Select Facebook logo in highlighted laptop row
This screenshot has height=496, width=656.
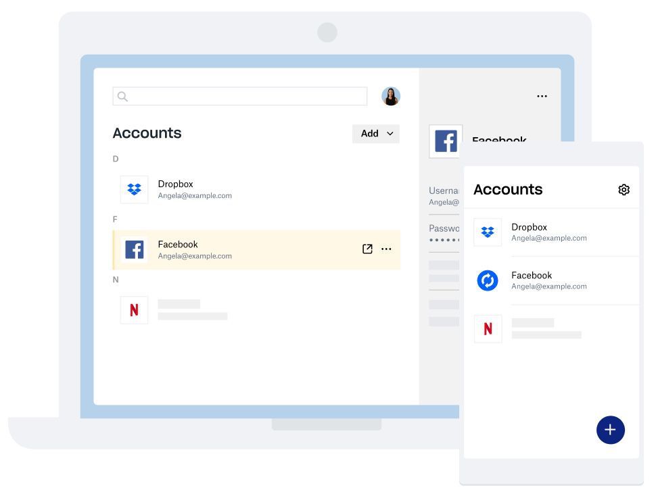[135, 249]
